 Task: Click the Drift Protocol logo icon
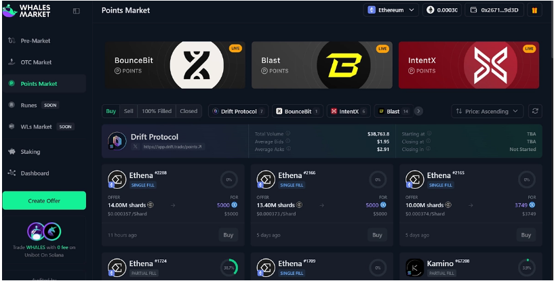(117, 142)
